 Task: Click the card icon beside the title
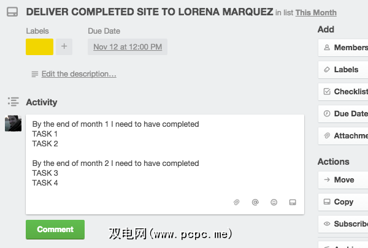pyautogui.click(x=12, y=12)
